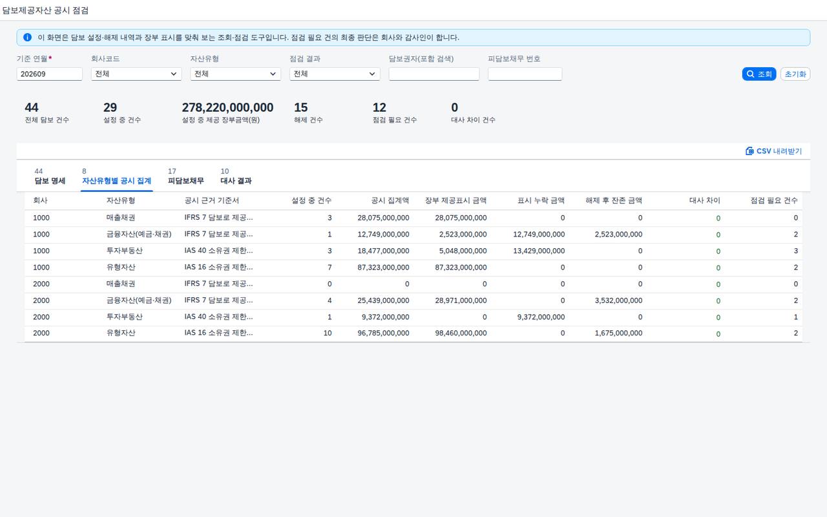827x517 pixels.
Task: Click the 9,372,000,000 표시 누락 금액 cell
Action: pyautogui.click(x=541, y=317)
